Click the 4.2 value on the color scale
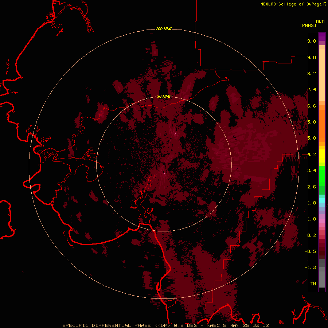This screenshot has height=328, width=328. [x=312, y=155]
